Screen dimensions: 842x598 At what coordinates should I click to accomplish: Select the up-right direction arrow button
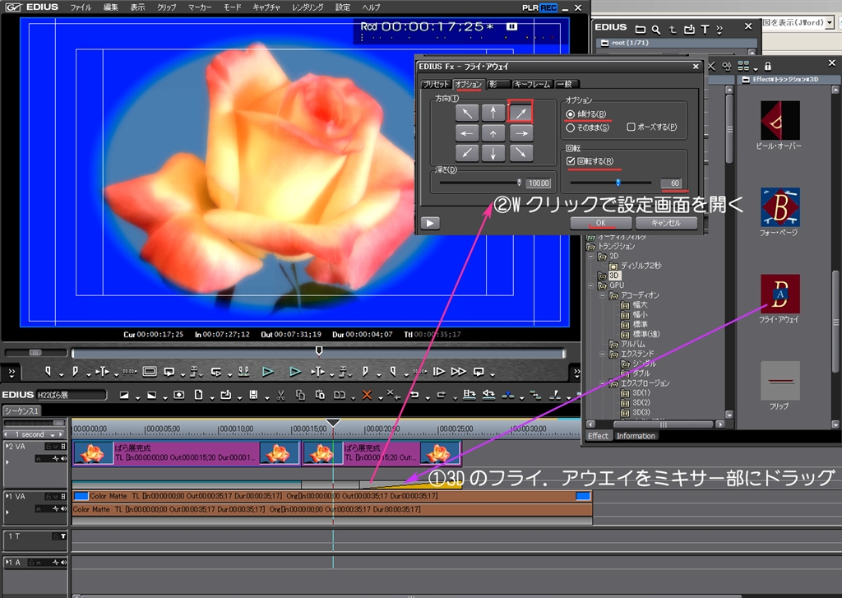pyautogui.click(x=520, y=112)
